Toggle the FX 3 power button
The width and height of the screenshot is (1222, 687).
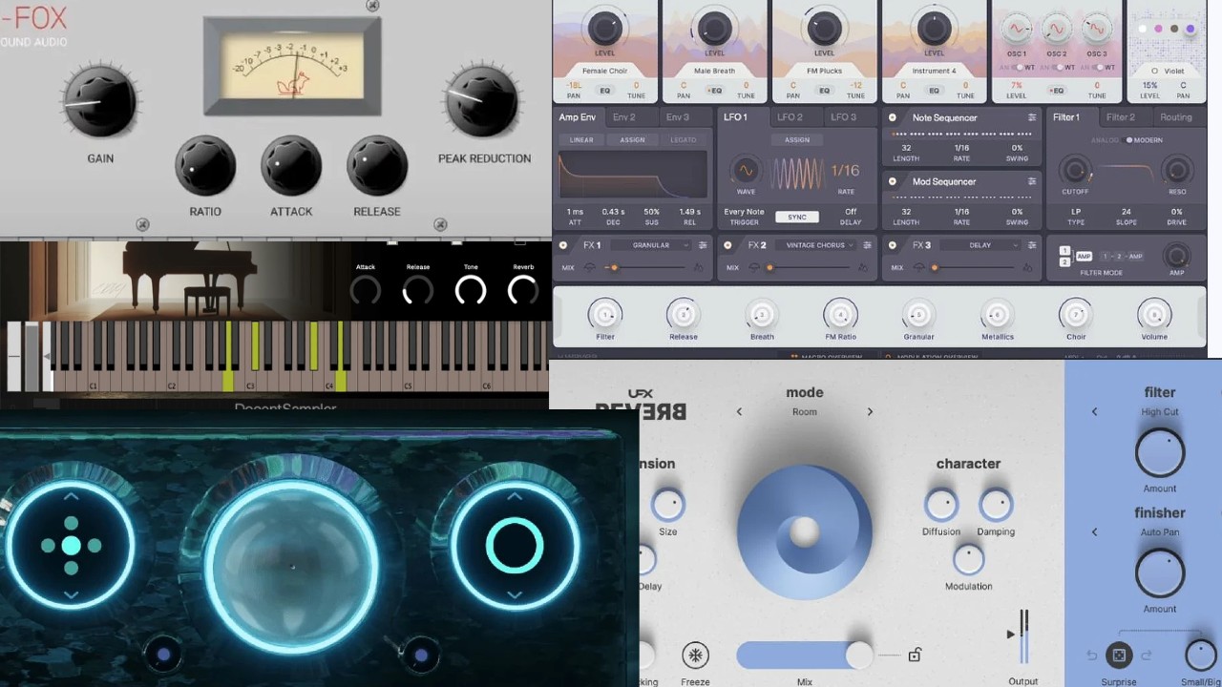tap(893, 245)
